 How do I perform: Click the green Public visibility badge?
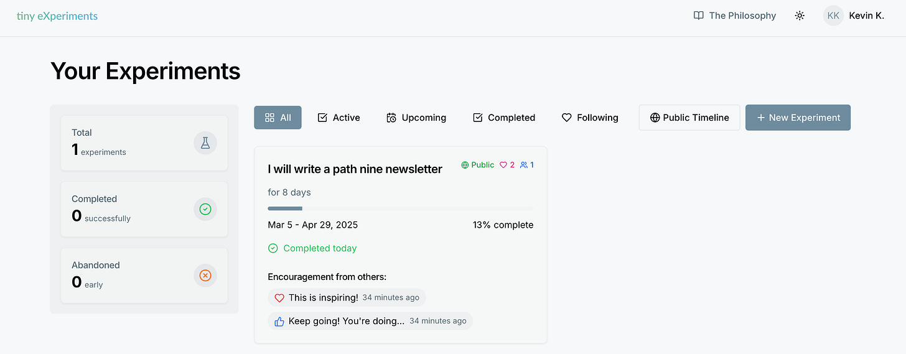coord(478,165)
